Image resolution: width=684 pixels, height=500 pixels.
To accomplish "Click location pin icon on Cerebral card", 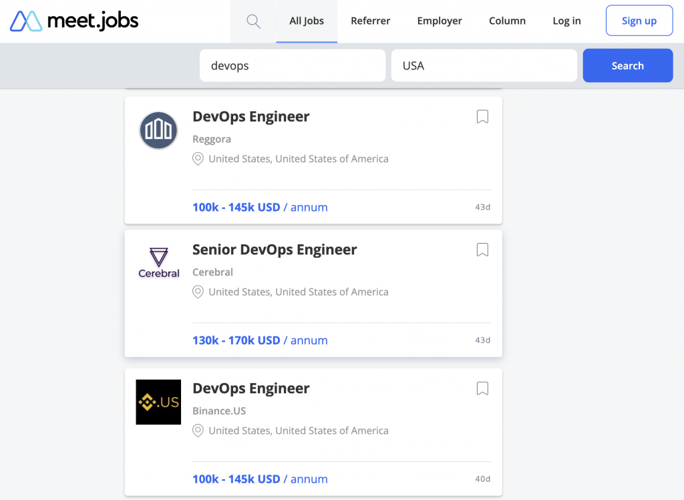I will point(198,292).
